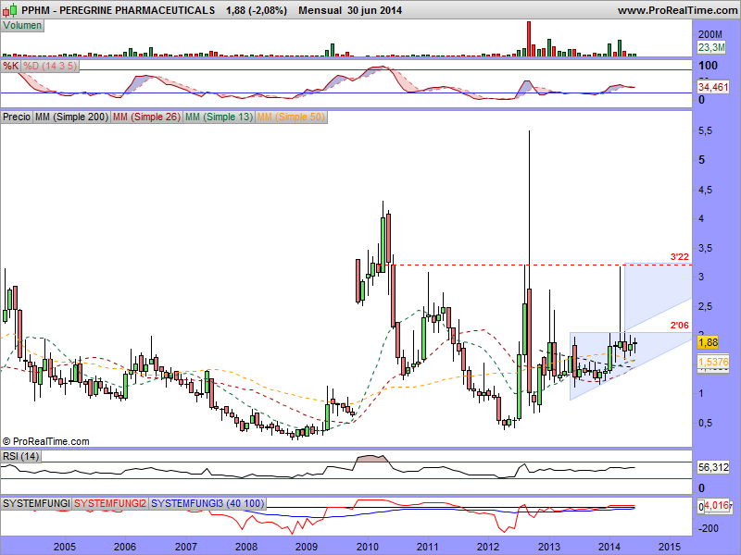Viewport: 741px width, 555px height.
Task: Click the 2012 year label on the time axis
Action: tap(488, 547)
